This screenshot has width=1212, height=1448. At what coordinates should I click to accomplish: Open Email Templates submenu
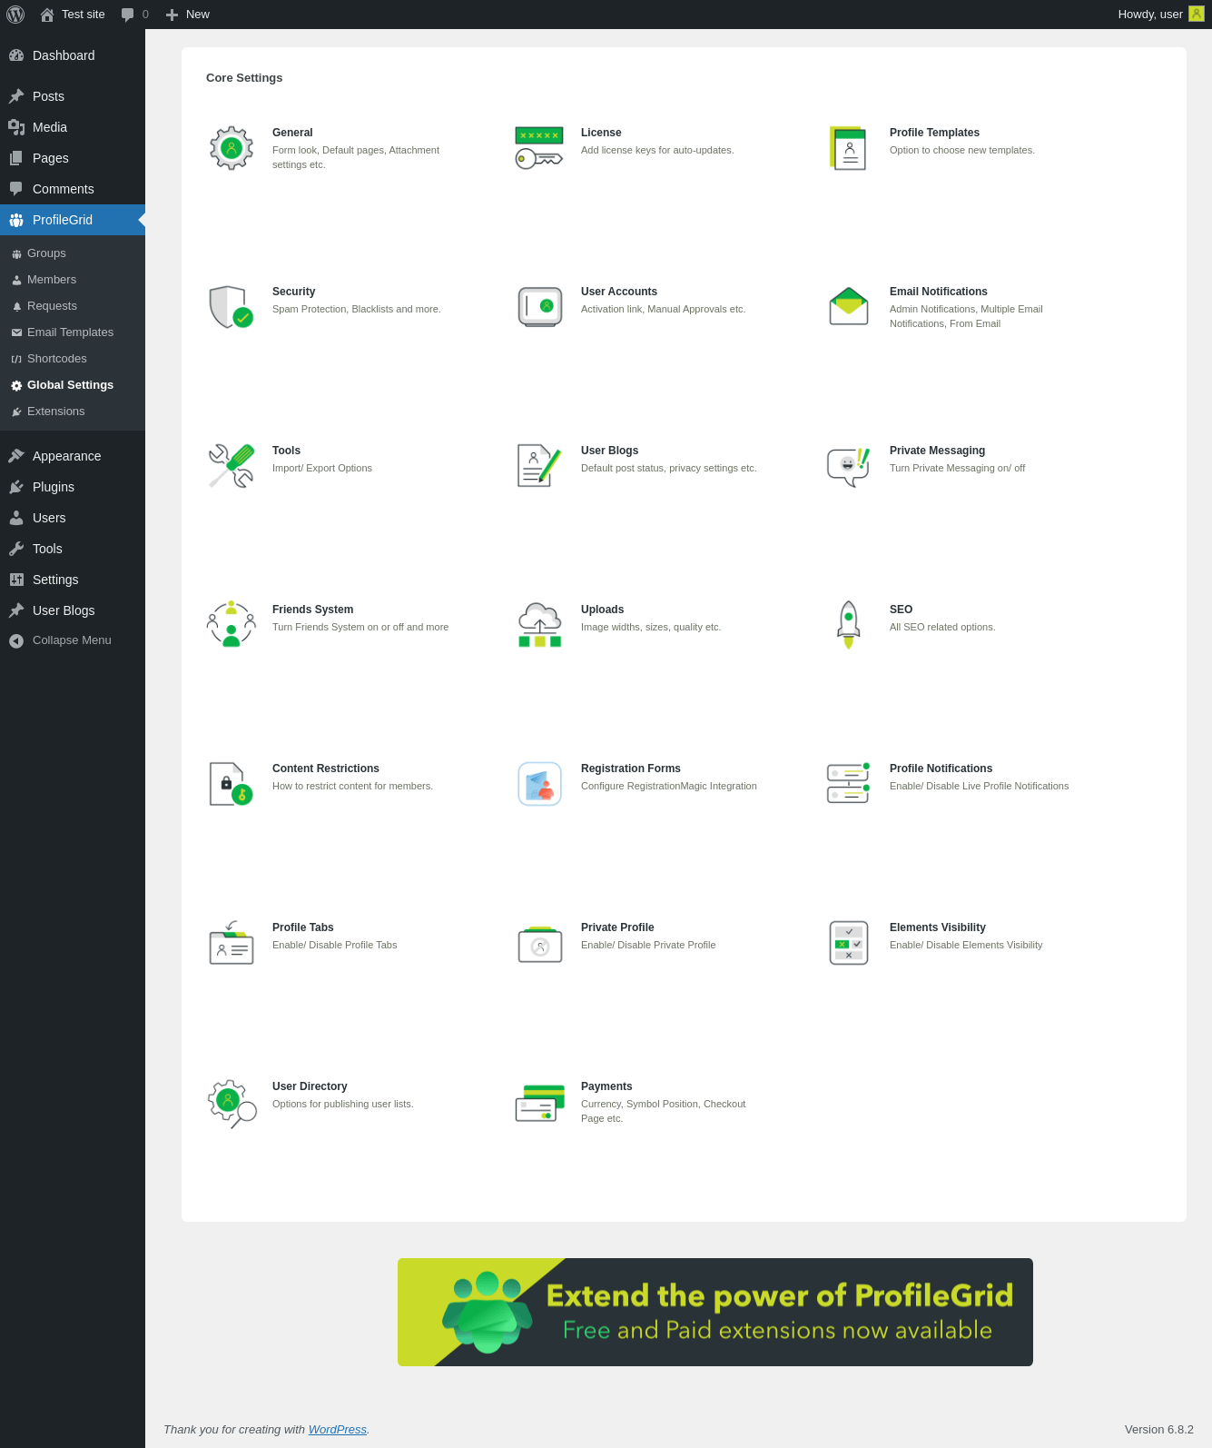(x=73, y=332)
